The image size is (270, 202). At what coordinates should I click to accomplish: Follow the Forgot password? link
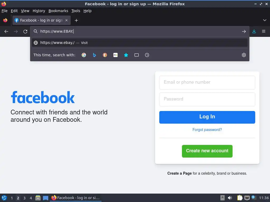(207, 130)
